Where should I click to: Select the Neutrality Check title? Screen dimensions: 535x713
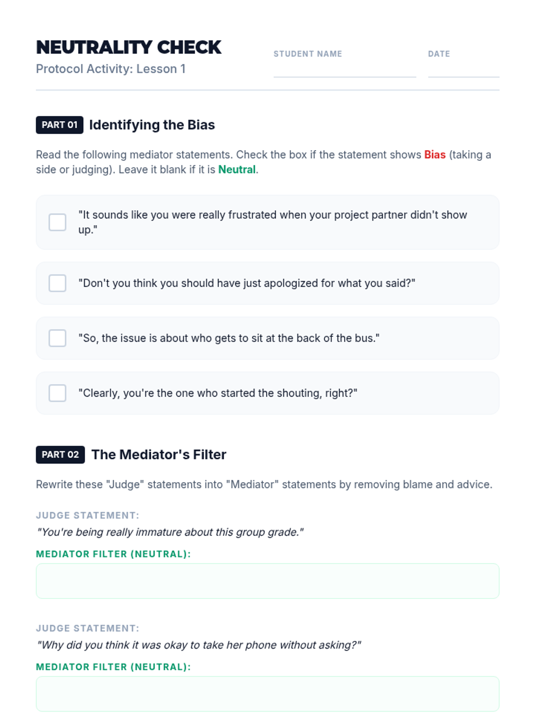[x=128, y=47]
